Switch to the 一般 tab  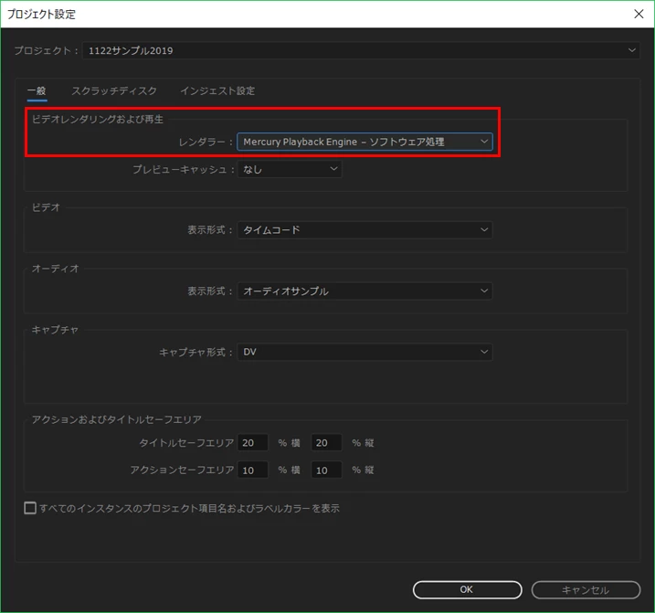pyautogui.click(x=37, y=90)
